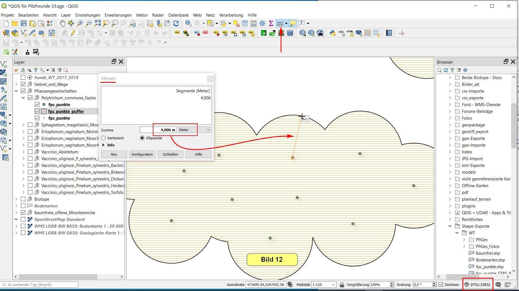This screenshot has height=291, width=519.
Task: Click the Koordinate input field
Action: (x=265, y=285)
